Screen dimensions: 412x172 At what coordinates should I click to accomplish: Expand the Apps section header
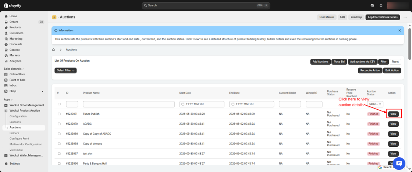(7, 99)
